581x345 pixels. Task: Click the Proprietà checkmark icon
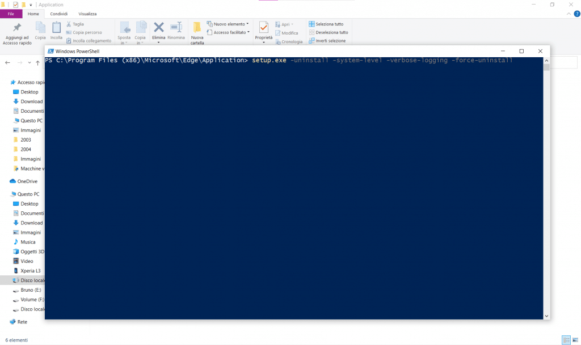coord(263,27)
